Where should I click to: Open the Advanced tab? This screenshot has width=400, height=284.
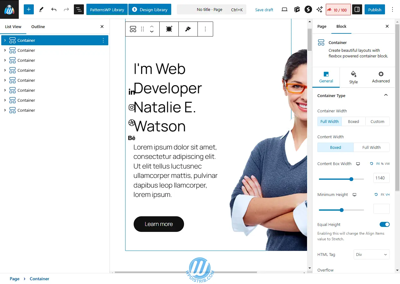click(x=381, y=77)
